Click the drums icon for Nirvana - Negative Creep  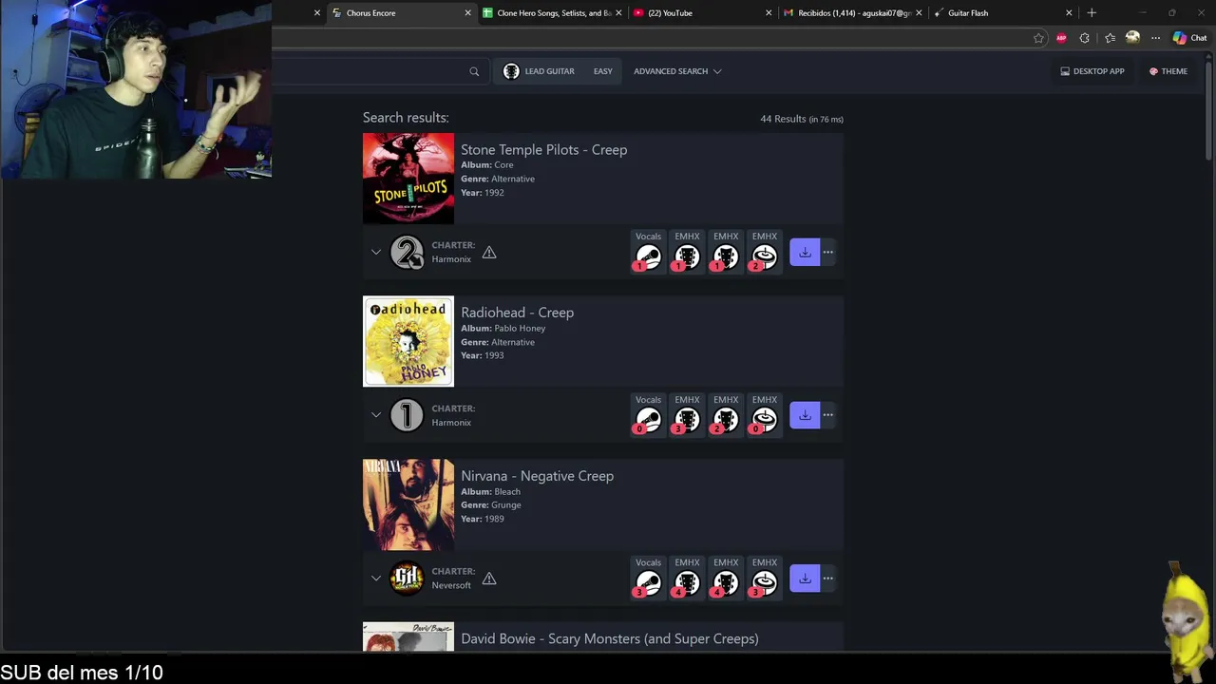tap(765, 582)
